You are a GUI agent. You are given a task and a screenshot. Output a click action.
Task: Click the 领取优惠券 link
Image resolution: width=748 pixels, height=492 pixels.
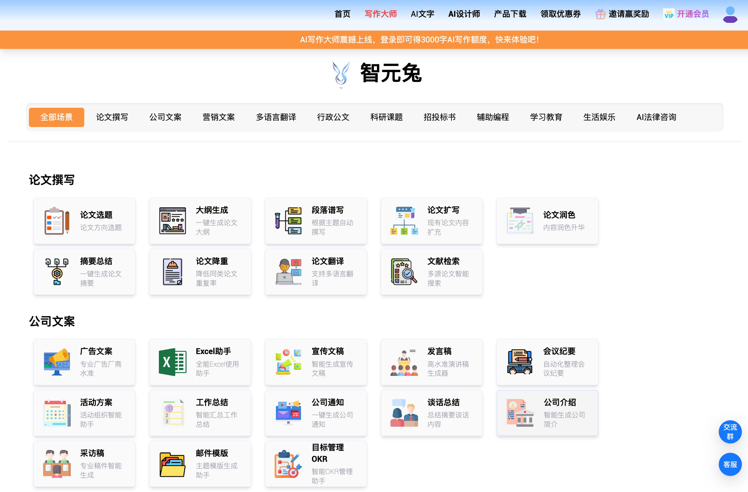[560, 14]
